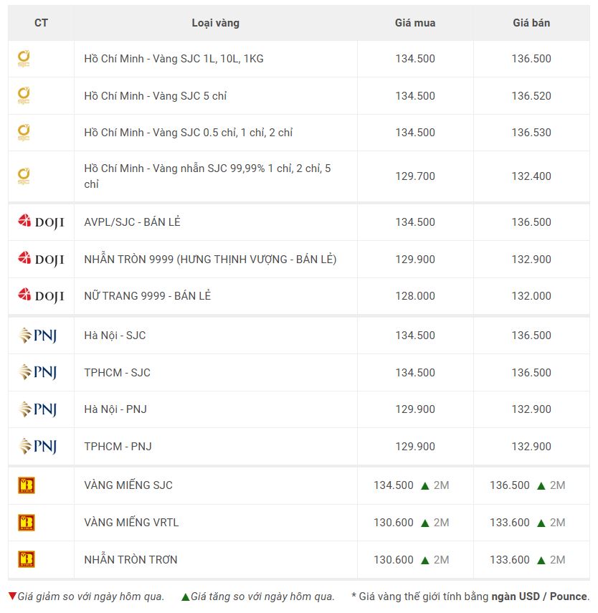The height and width of the screenshot is (613, 598).
Task: Click 'Giá tăng so với ngày hôm qua' legend text
Action: coord(262,597)
